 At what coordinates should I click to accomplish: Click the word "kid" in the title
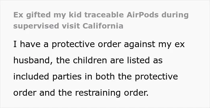point(75,15)
